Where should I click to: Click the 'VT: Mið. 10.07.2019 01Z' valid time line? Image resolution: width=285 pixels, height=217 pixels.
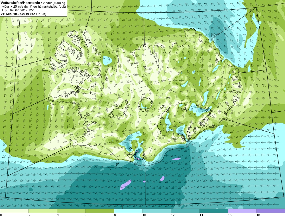[18, 14]
